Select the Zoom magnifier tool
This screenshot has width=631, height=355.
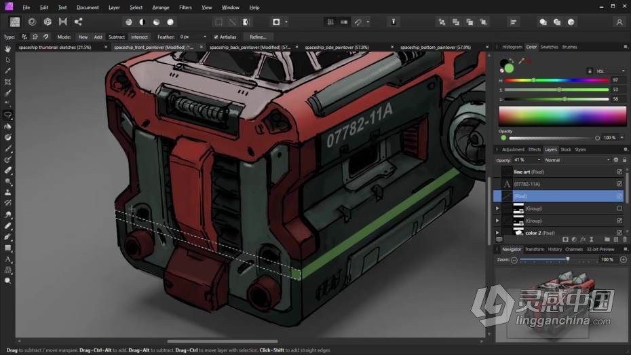tap(7, 281)
